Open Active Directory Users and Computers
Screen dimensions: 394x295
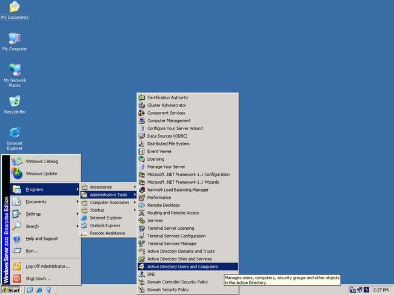[x=188, y=267]
